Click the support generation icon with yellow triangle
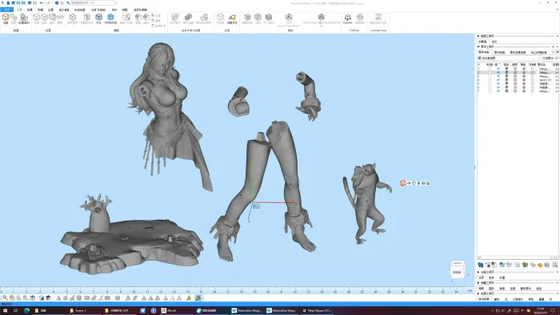This screenshot has width=560, height=315. (232, 18)
